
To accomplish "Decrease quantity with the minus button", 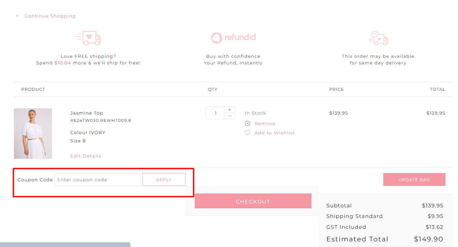I will point(230,116).
